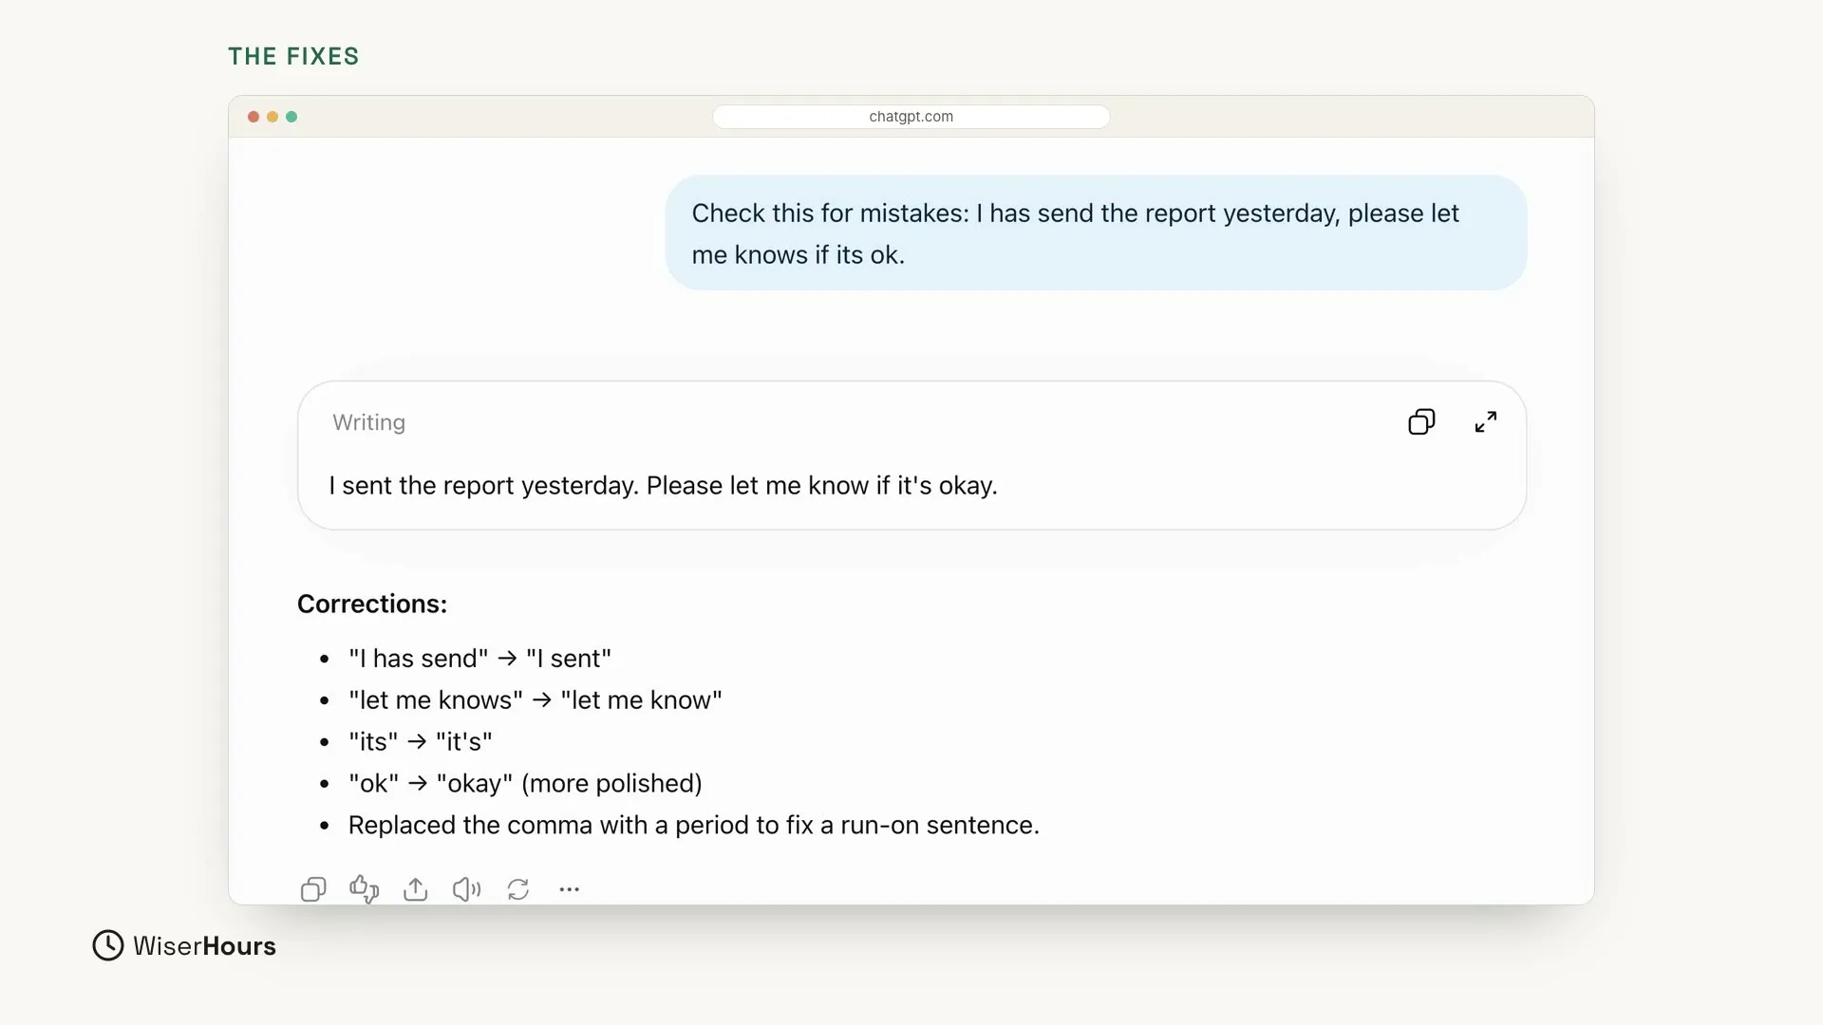This screenshot has height=1025, width=1823.
Task: Focus the chatgpt.com address bar
Action: (x=911, y=117)
